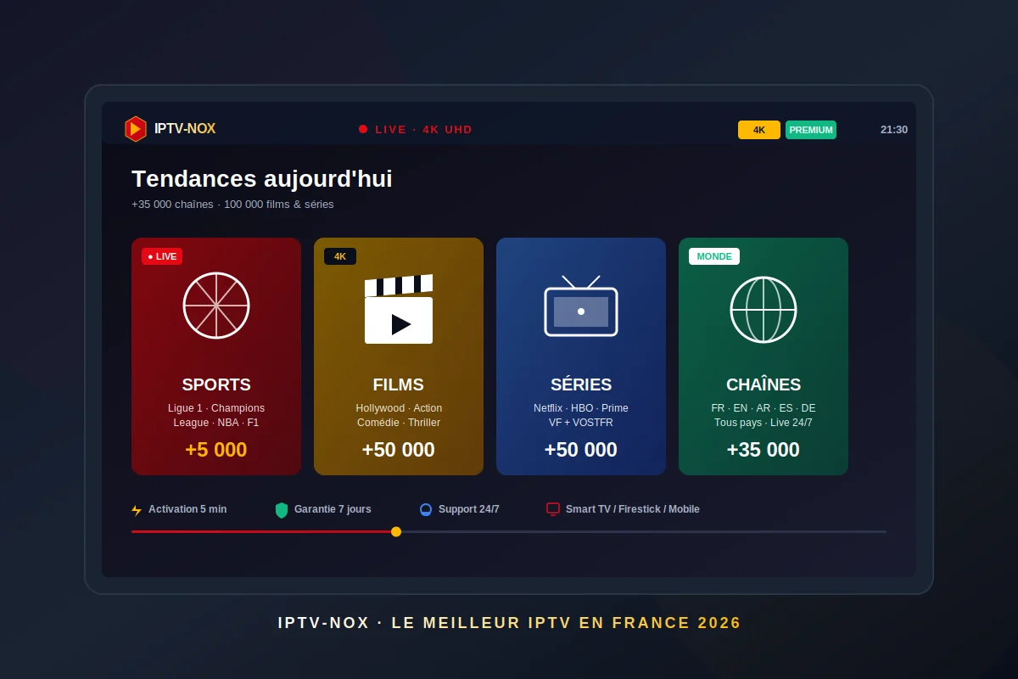Image resolution: width=1018 pixels, height=679 pixels.
Task: Click the 21:30 clock
Action: point(894,130)
